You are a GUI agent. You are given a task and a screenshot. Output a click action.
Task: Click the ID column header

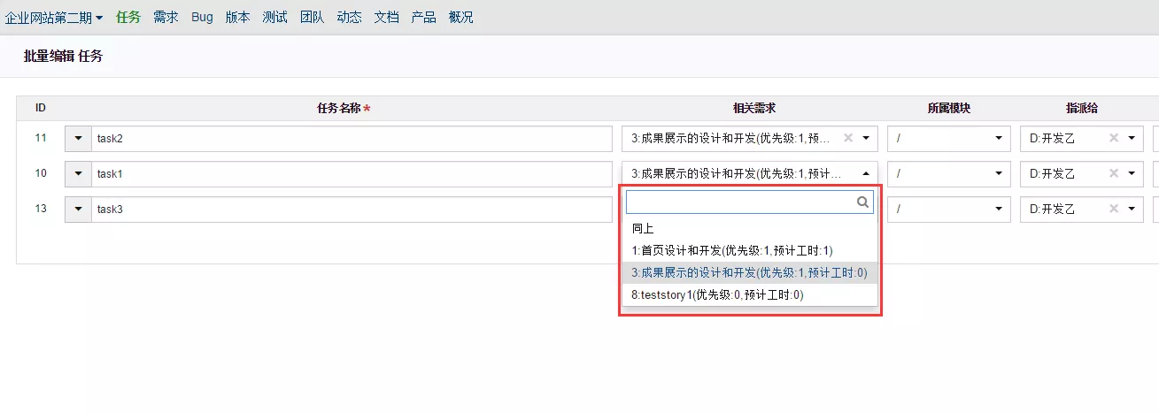click(41, 108)
